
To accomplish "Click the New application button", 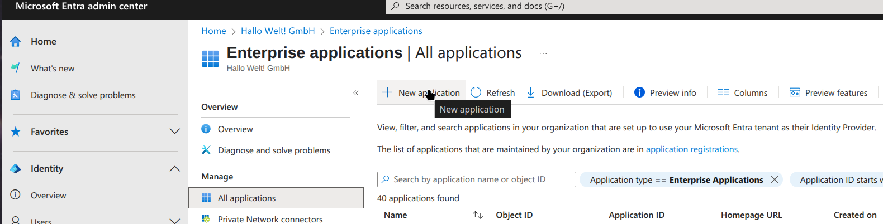I will (x=421, y=92).
